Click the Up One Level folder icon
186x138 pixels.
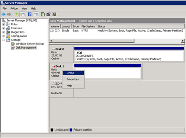tap(17, 14)
